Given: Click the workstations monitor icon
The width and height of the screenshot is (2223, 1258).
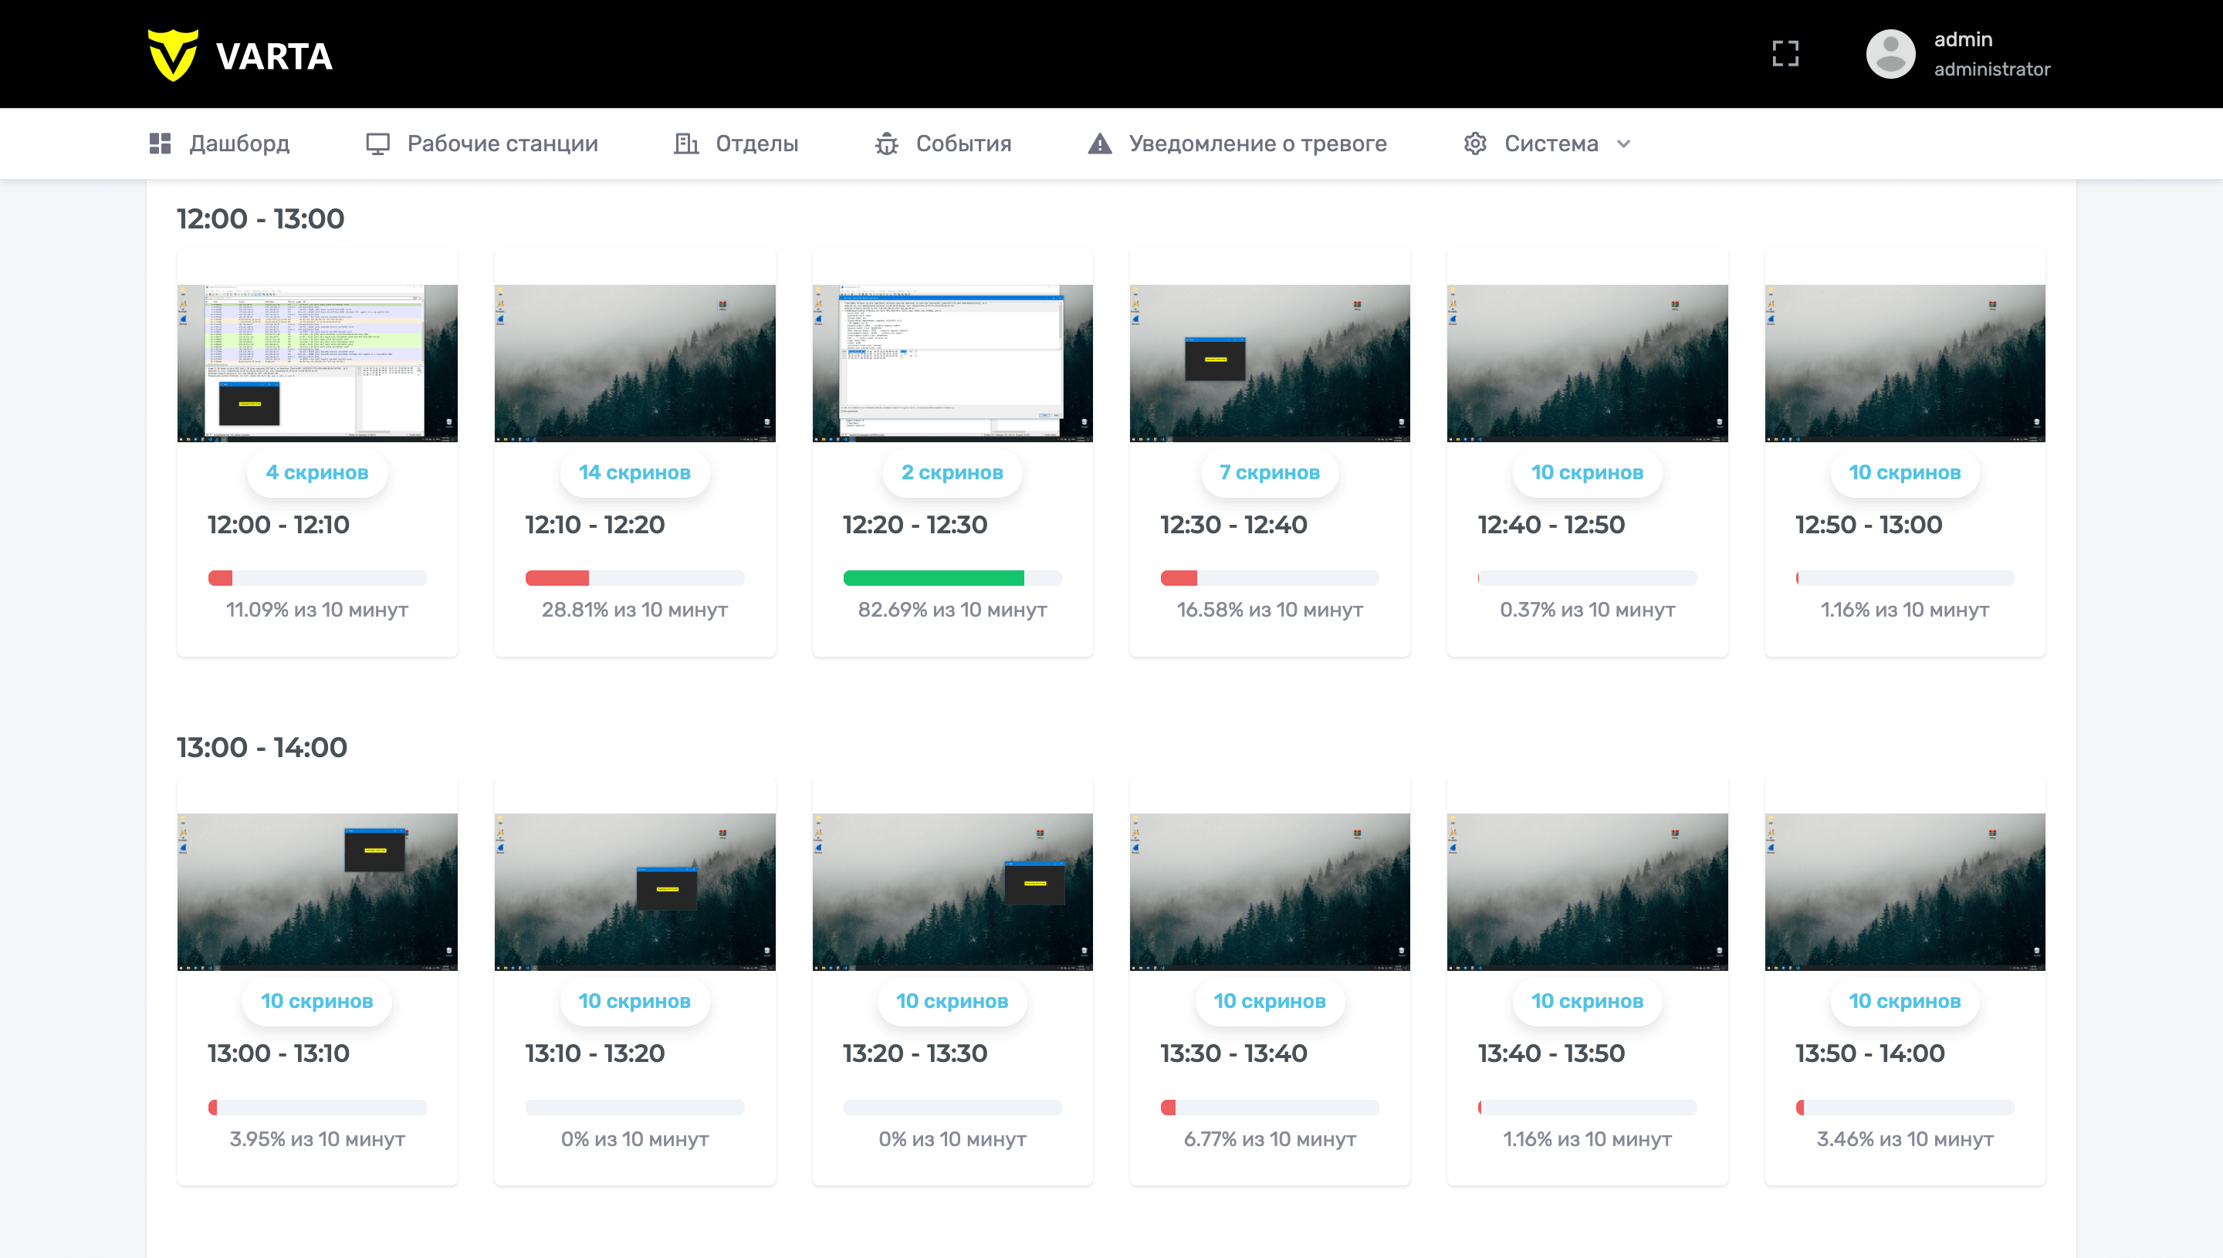Looking at the screenshot, I should (377, 144).
